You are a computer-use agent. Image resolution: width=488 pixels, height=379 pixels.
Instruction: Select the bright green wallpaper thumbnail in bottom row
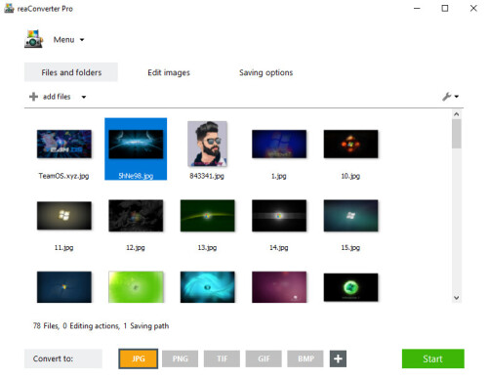[x=136, y=287]
